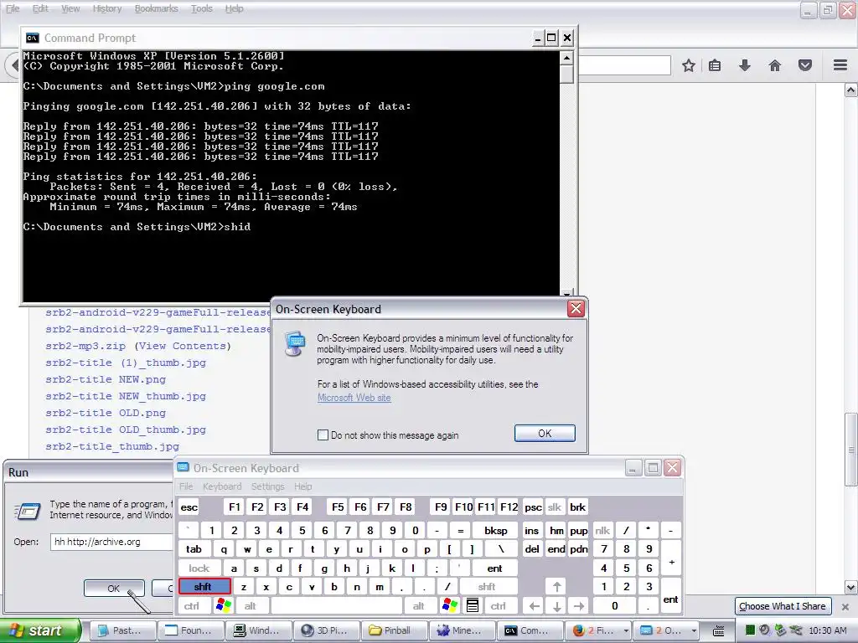Toggle the ins key on On-Screen Keyboard
Image resolution: width=858 pixels, height=643 pixels.
point(532,530)
